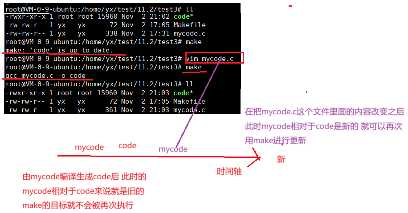Click the first 'll' command at the top prompt

click(x=189, y=9)
